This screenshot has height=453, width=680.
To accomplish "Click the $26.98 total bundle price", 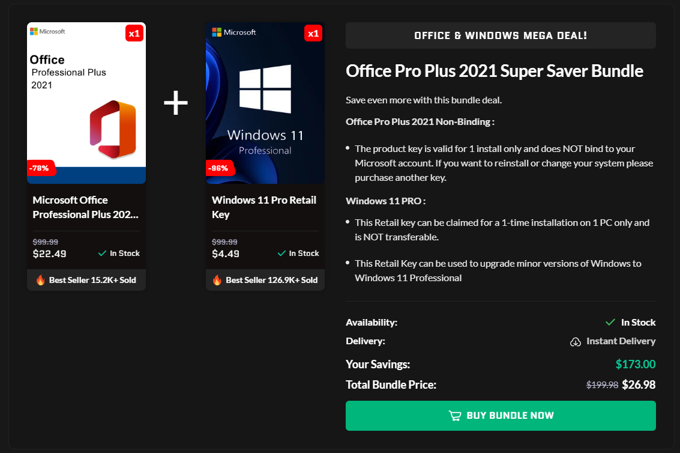I will (639, 385).
